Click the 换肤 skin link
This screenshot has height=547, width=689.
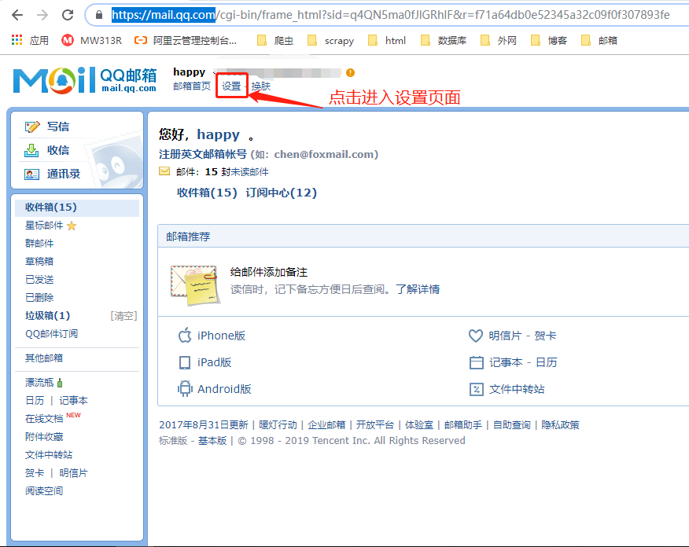[x=261, y=86]
